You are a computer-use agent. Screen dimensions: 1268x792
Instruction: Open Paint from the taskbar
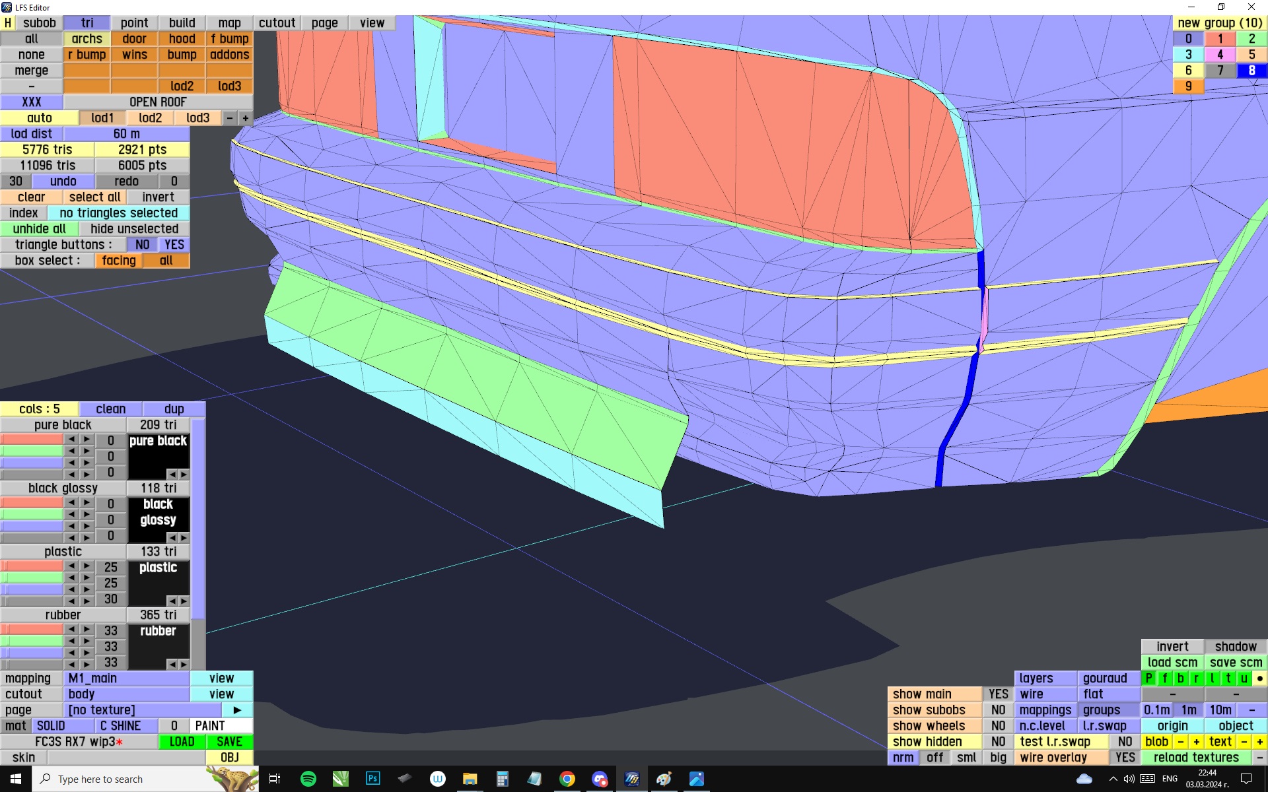(664, 779)
